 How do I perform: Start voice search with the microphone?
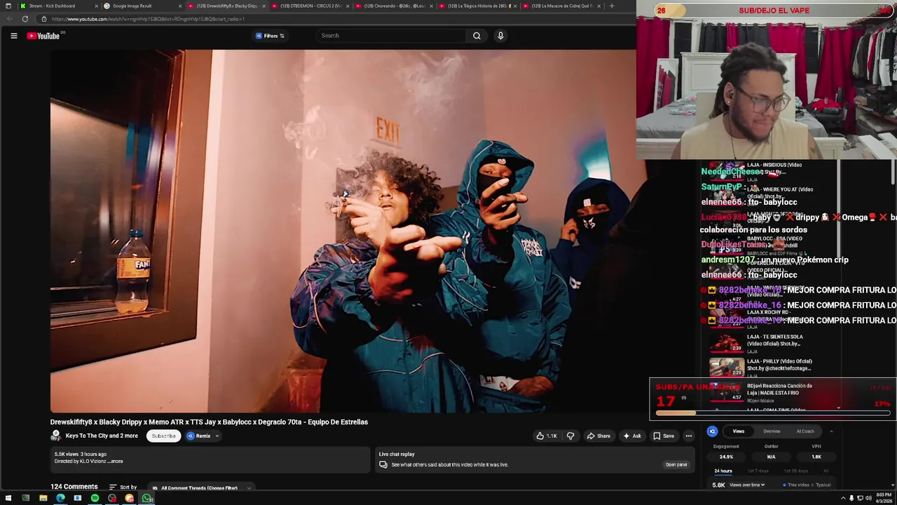click(x=500, y=36)
